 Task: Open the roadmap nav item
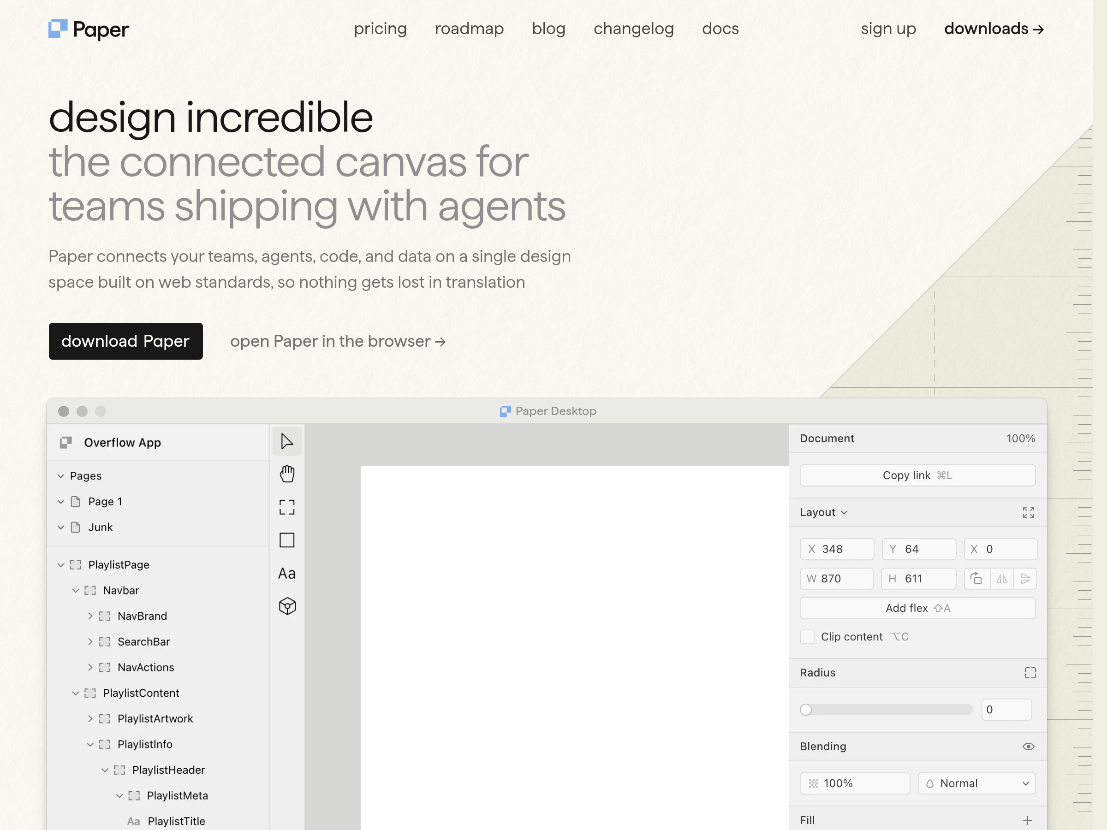[470, 29]
